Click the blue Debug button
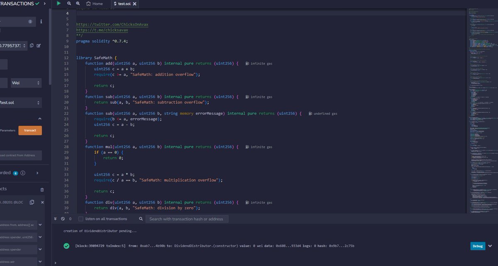The width and height of the screenshot is (498, 266). [x=478, y=246]
